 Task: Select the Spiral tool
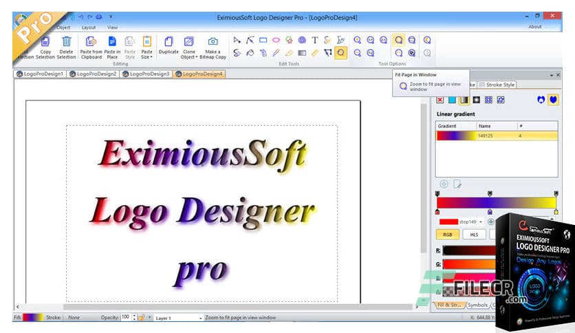(302, 40)
